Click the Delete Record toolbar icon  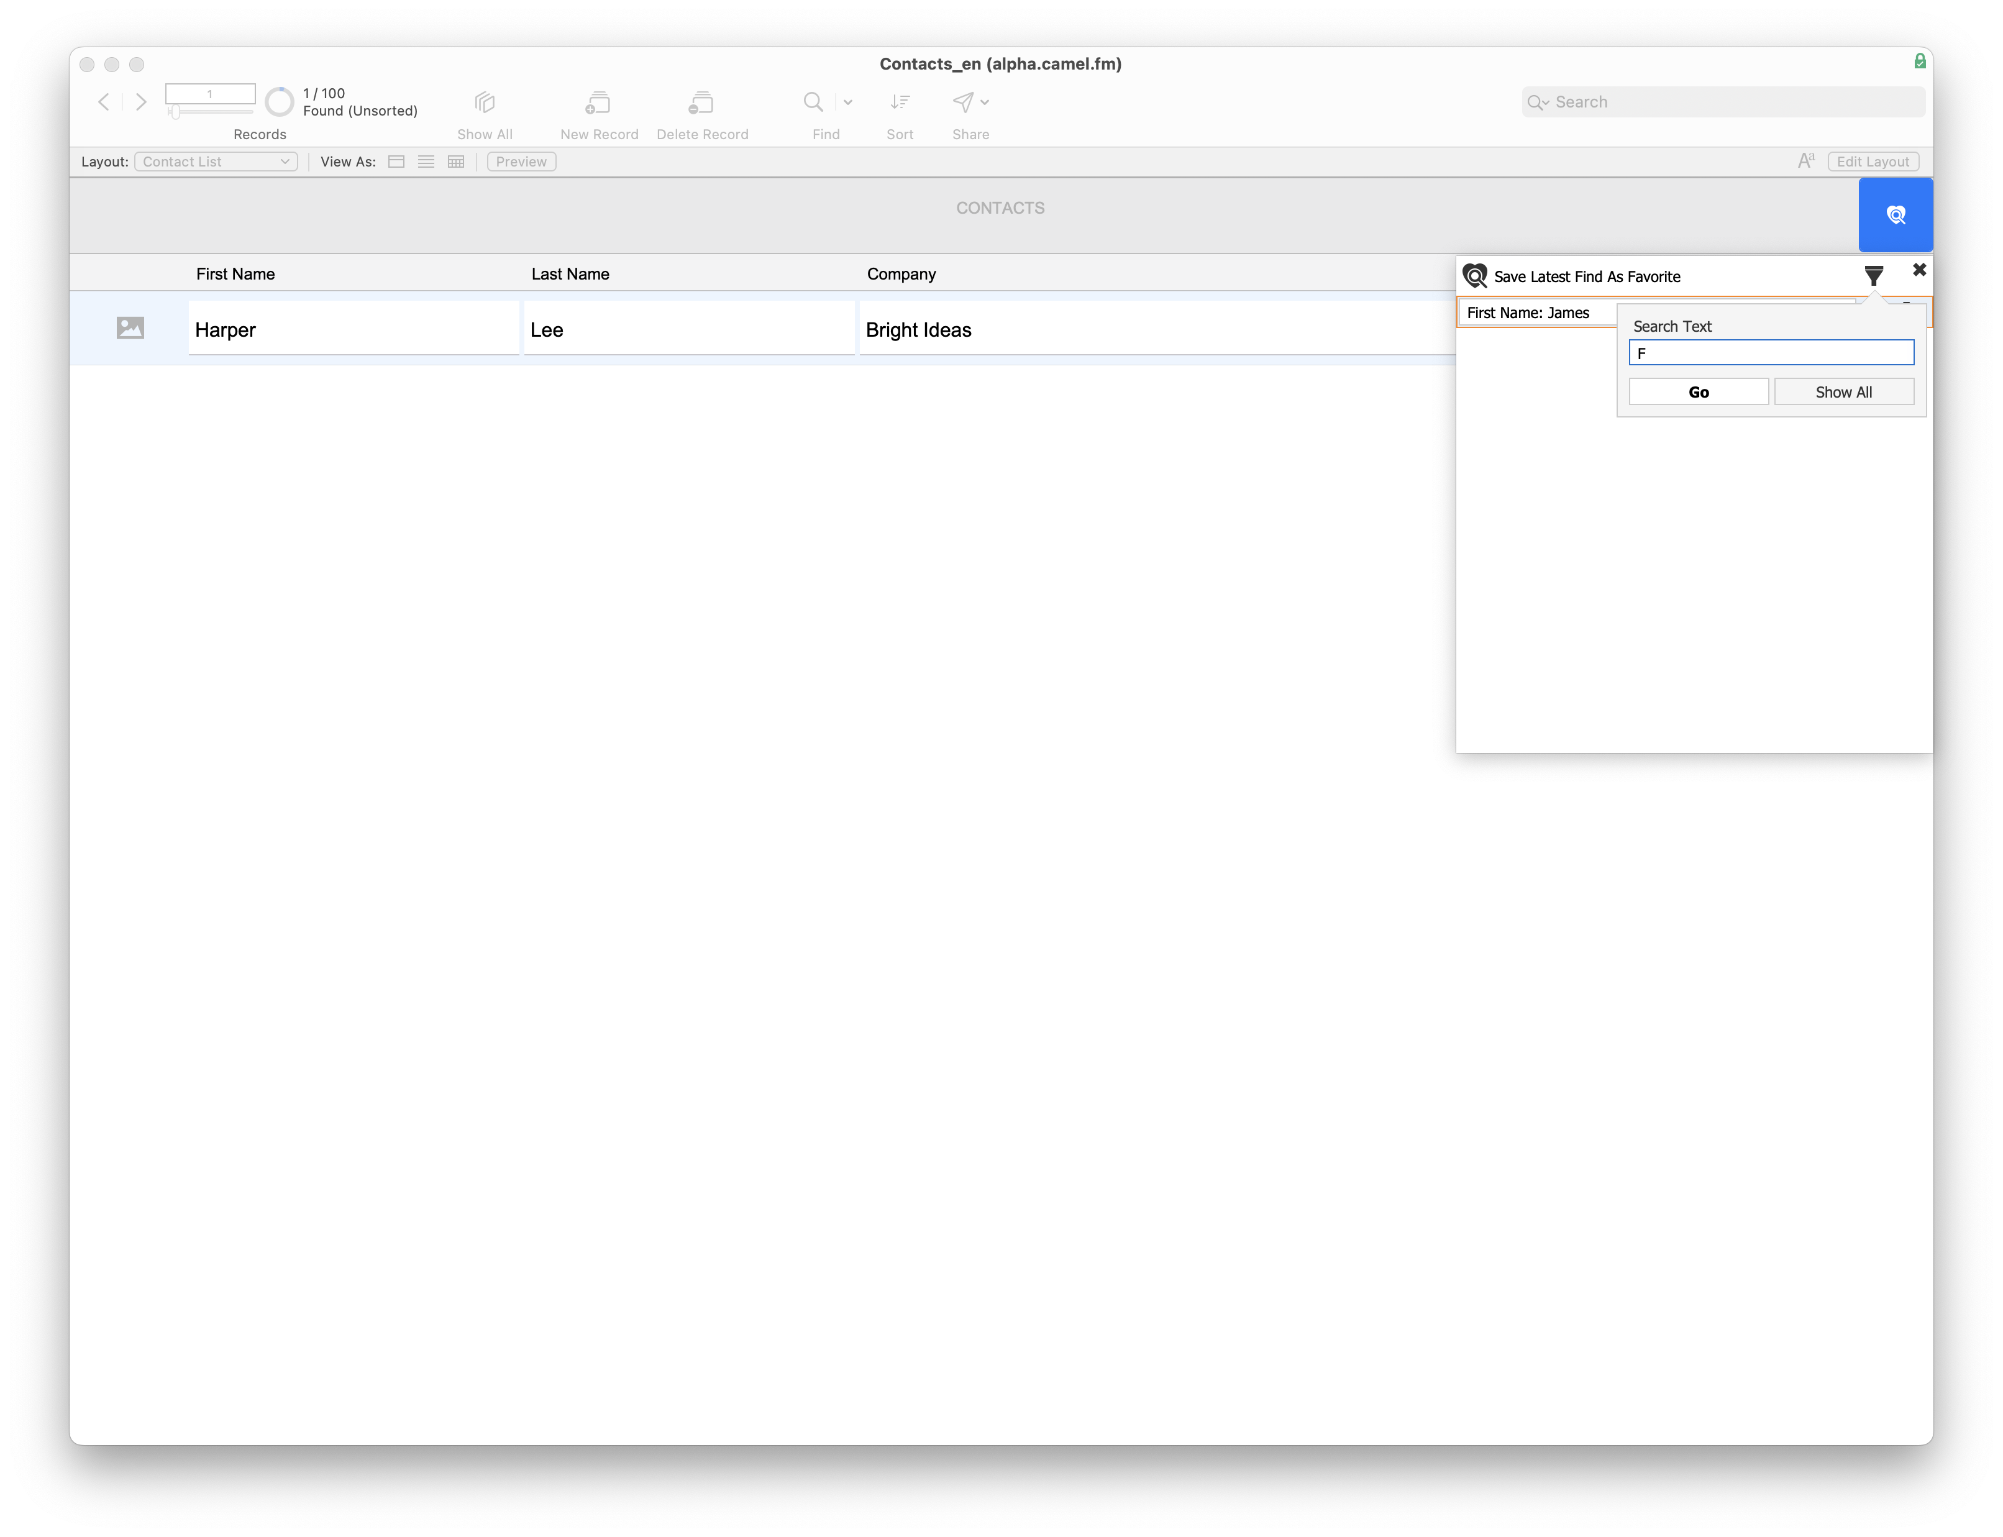coord(702,103)
